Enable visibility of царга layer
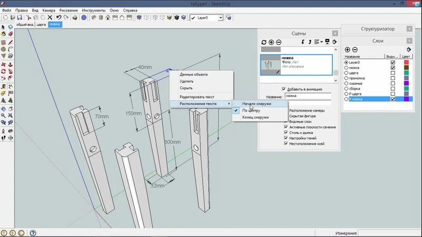This screenshot has height=237, width=422. (393, 73)
